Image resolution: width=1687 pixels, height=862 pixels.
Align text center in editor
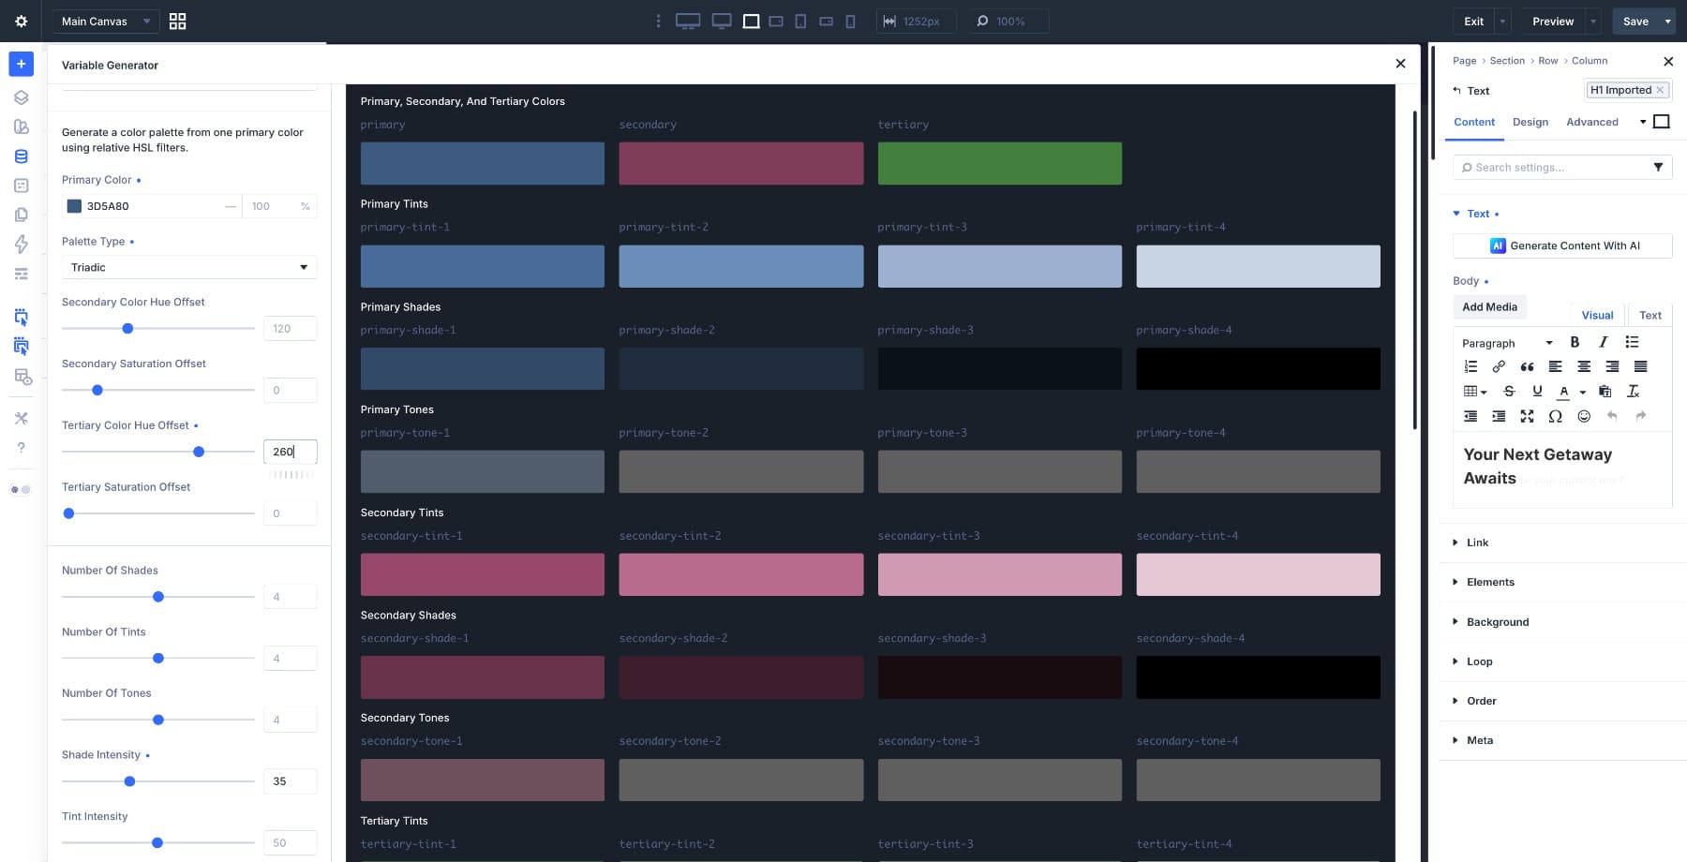[1584, 366]
